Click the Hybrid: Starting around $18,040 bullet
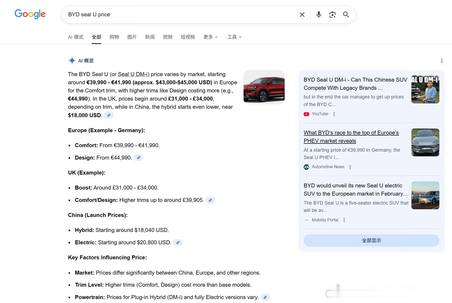This screenshot has width=452, height=303. pos(122,230)
